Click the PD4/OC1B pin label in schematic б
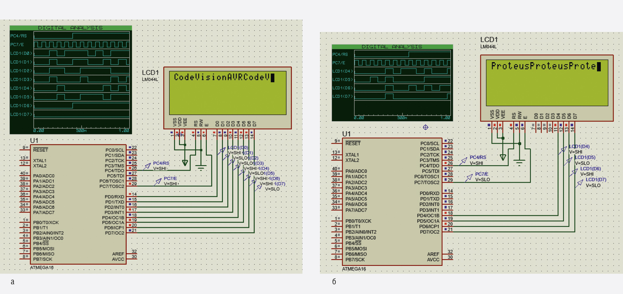Image resolution: width=623 pixels, height=294 pixels. click(428, 216)
